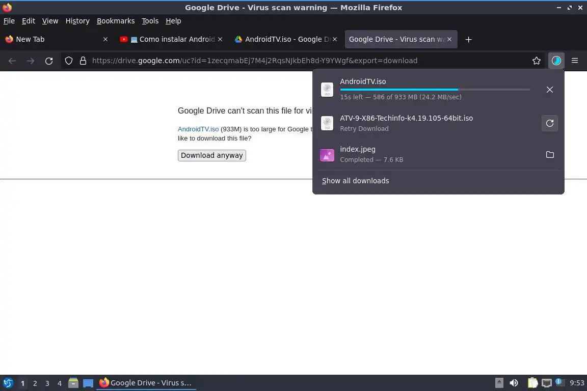Click the AndroidTV.iso download progress bar
Image resolution: width=587 pixels, height=391 pixels.
(x=435, y=90)
